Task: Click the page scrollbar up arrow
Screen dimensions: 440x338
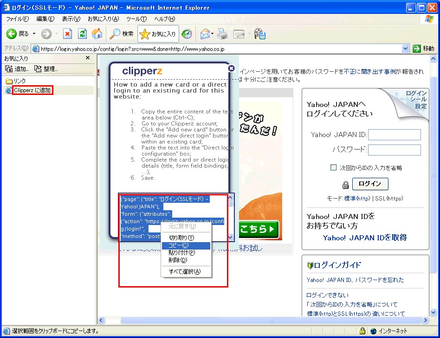Action: (433, 58)
